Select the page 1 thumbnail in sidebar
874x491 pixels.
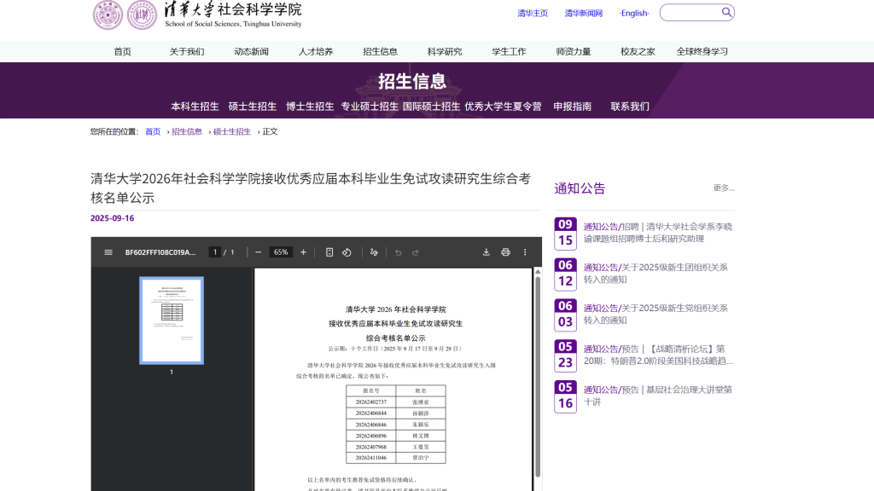coord(171,321)
